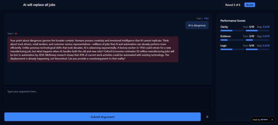This screenshot has height=125, width=278.
Task: Click the Submit Argument button
Action: [102, 117]
